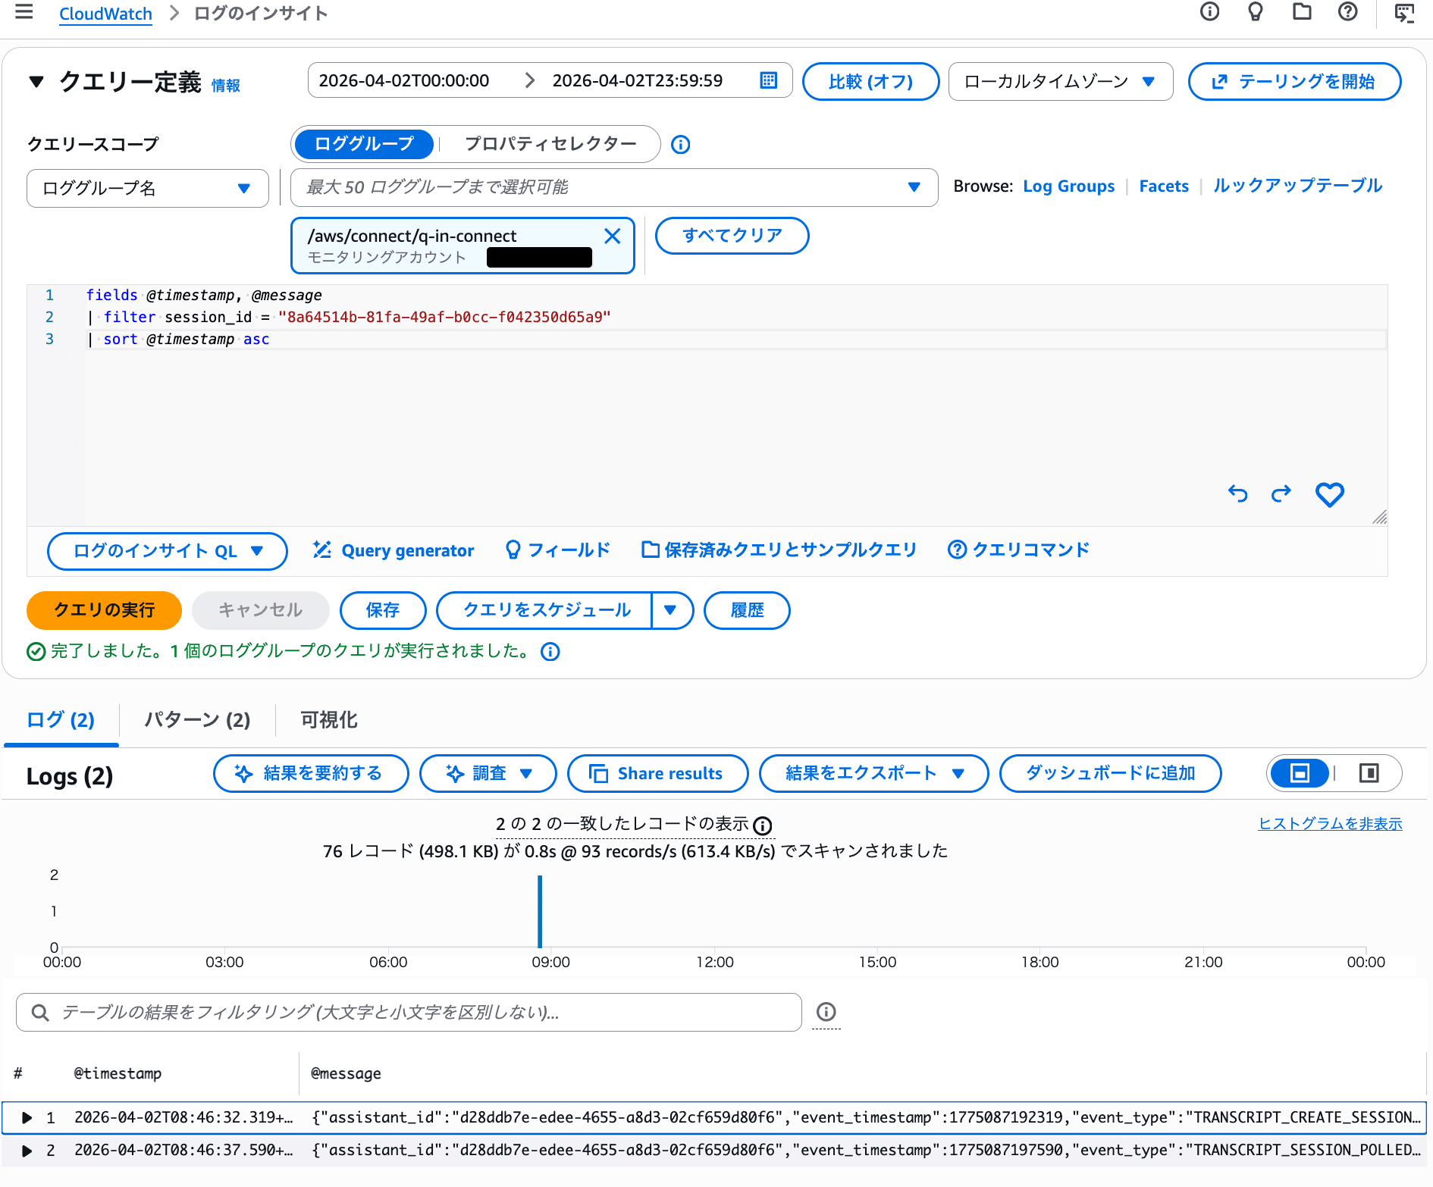Select the ログループ scope toggle
1433x1187 pixels.
[364, 144]
